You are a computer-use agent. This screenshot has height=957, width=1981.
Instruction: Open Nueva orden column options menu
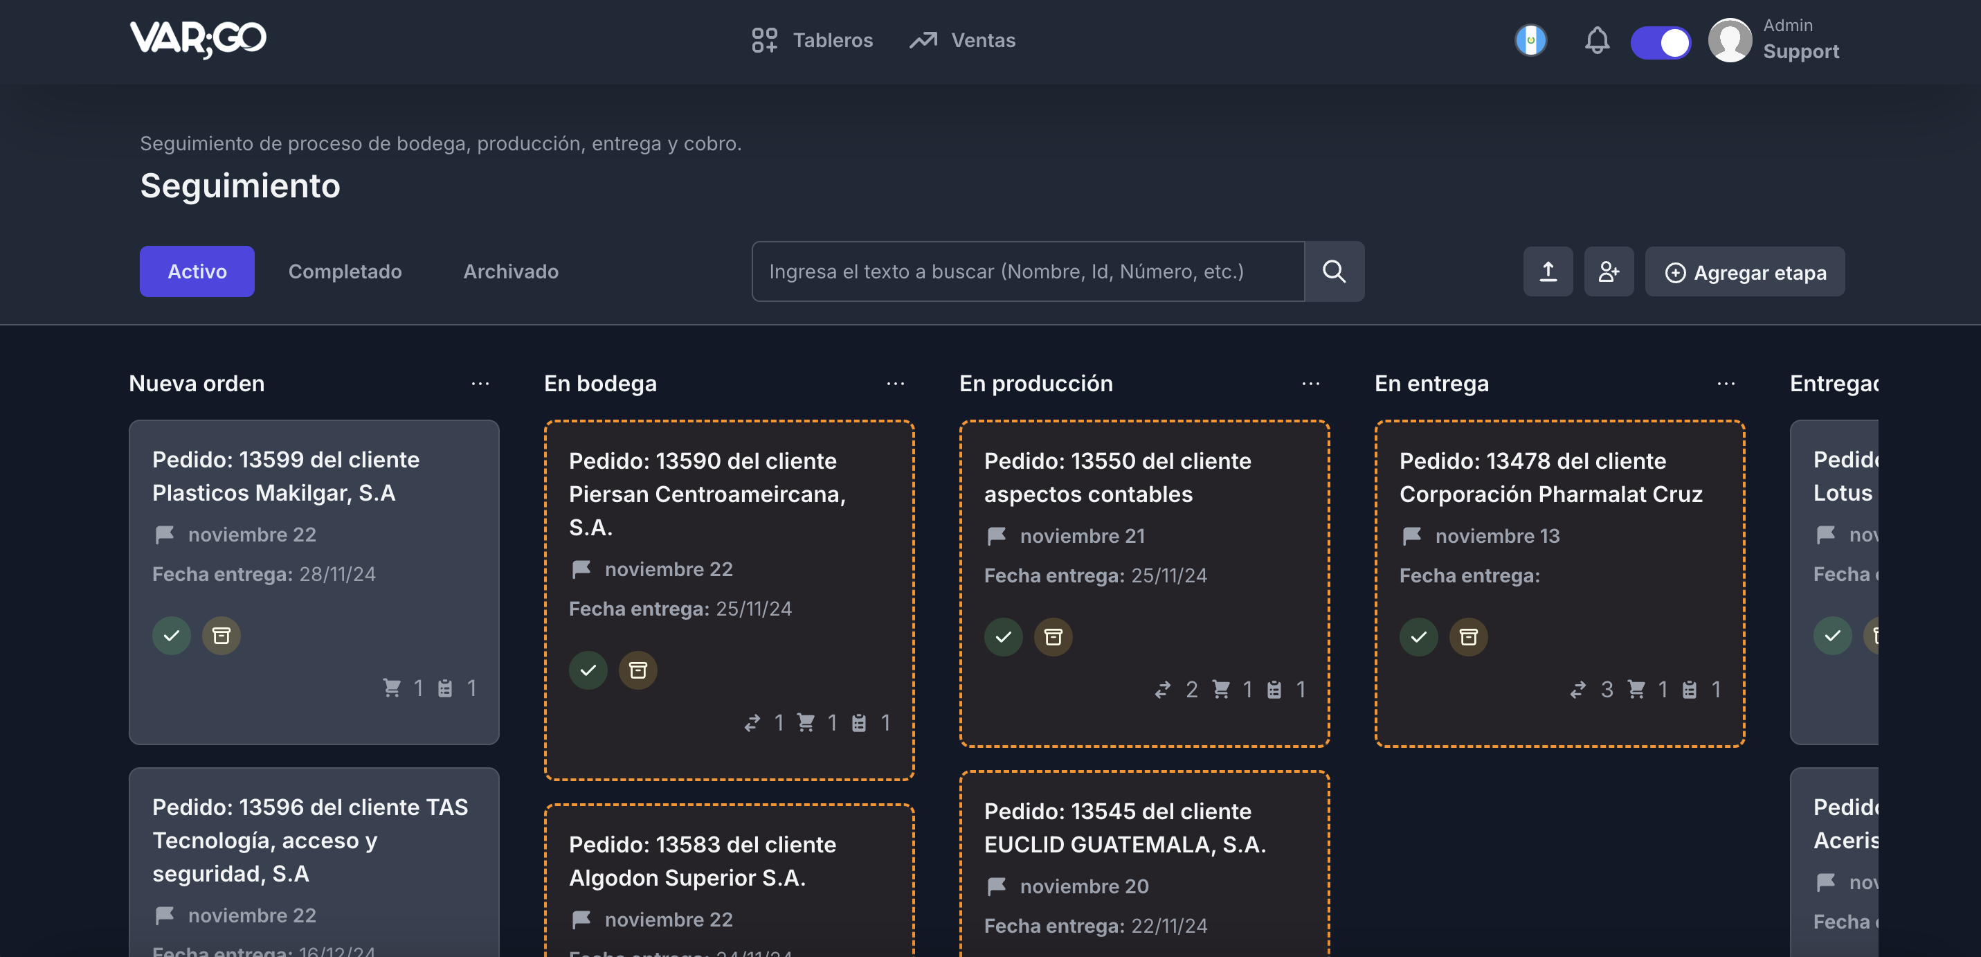click(x=480, y=383)
